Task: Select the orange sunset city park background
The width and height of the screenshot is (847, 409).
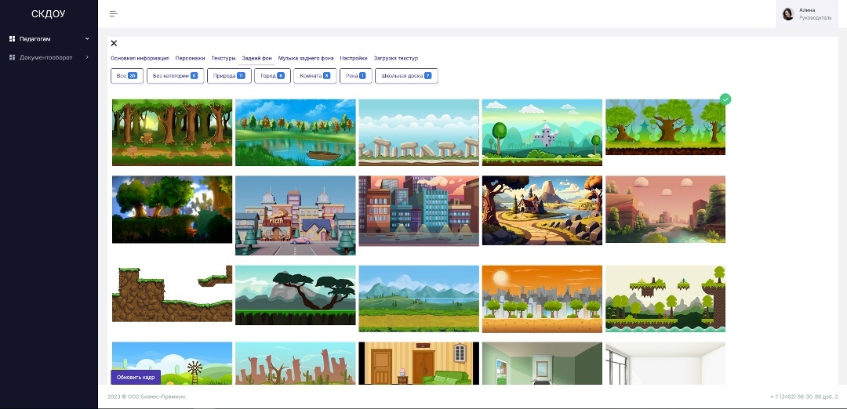Action: click(542, 299)
